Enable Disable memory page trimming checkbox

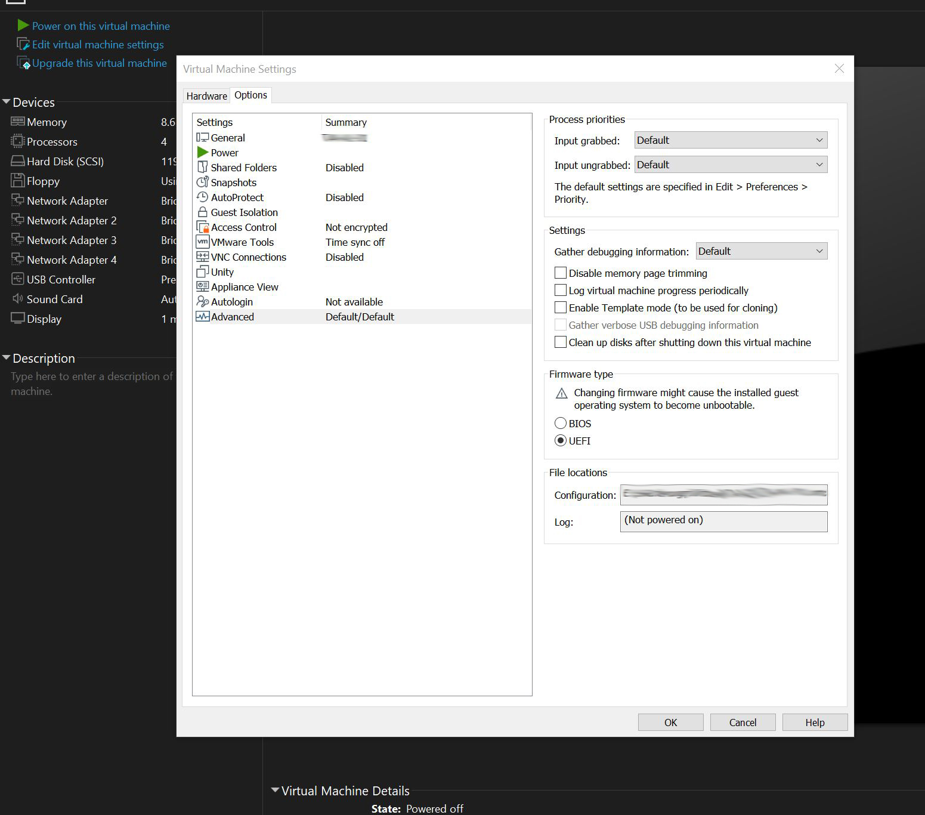tap(561, 273)
